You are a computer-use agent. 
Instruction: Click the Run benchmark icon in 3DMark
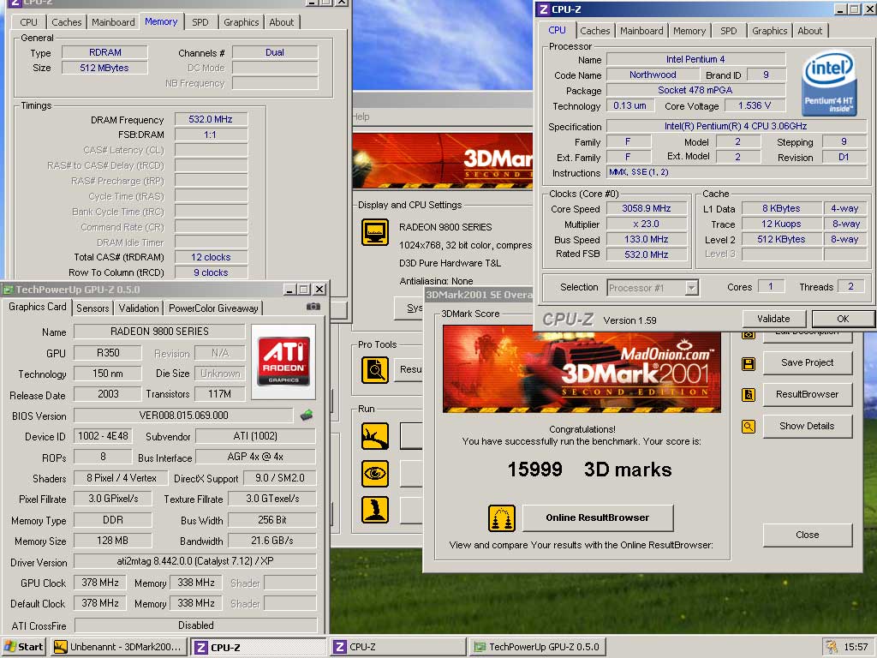tap(375, 436)
